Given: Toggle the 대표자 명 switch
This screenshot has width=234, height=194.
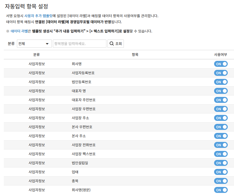Looking at the screenshot, I should pyautogui.click(x=221, y=91).
